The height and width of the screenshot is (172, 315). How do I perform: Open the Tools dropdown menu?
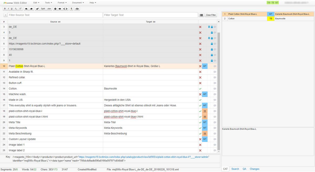[x=48, y=3]
